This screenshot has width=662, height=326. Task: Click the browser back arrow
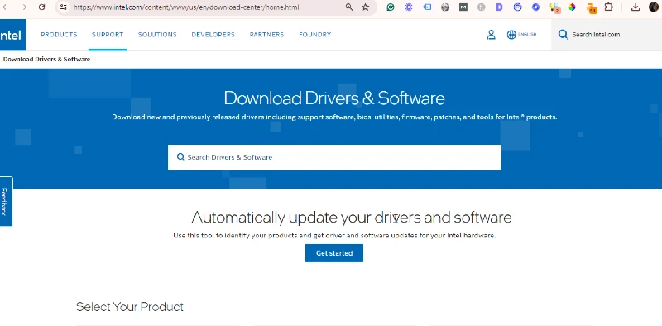[x=6, y=7]
